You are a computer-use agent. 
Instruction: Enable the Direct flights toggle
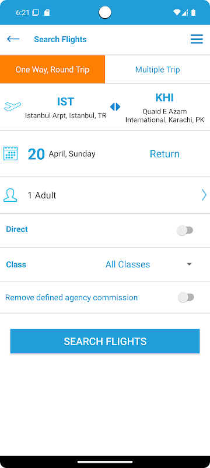coord(185,230)
